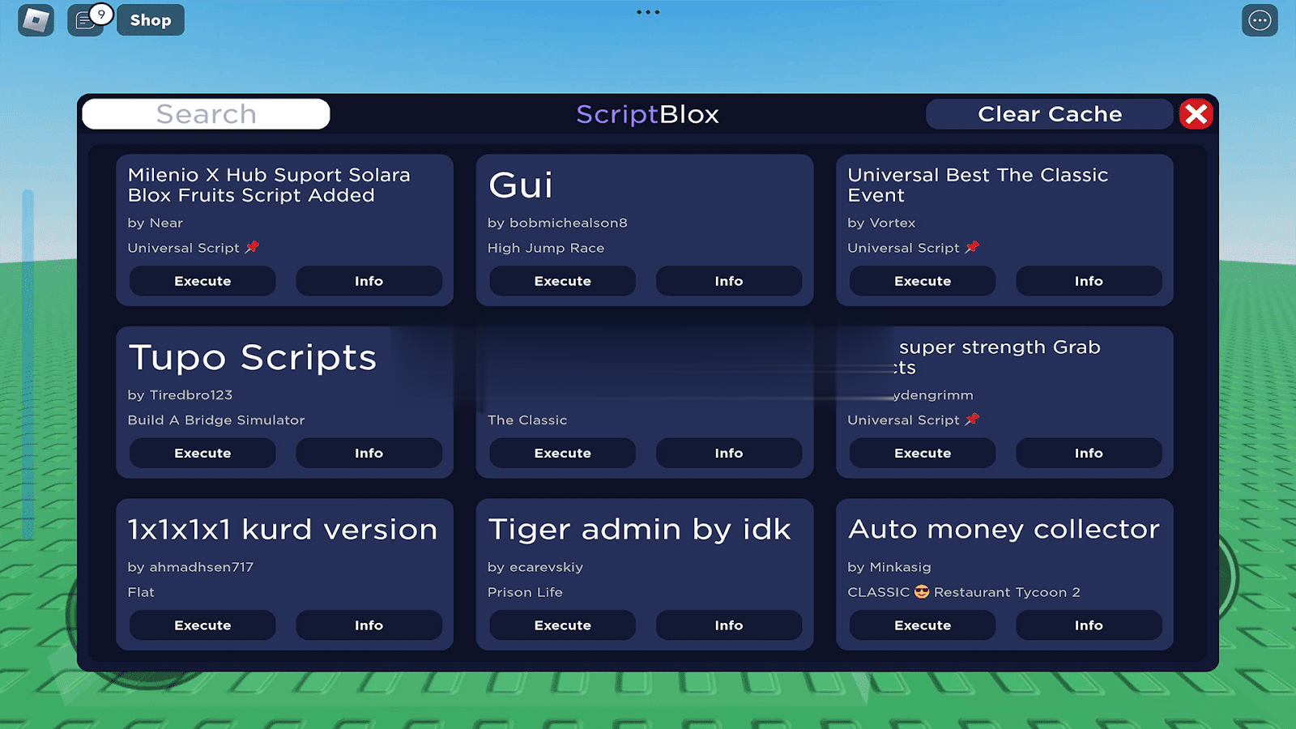The image size is (1296, 729).
Task: Select the Tupo Scripts card title
Action: point(252,357)
